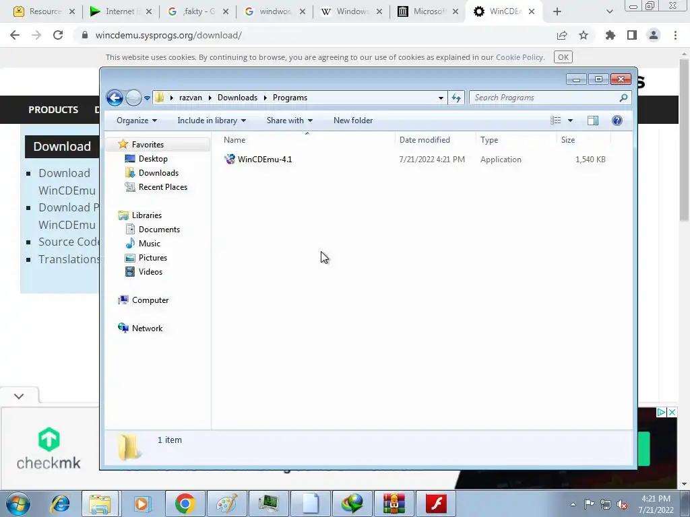Bookmark this page with the star icon
Viewport: 690px width, 517px height.
pyautogui.click(x=584, y=35)
